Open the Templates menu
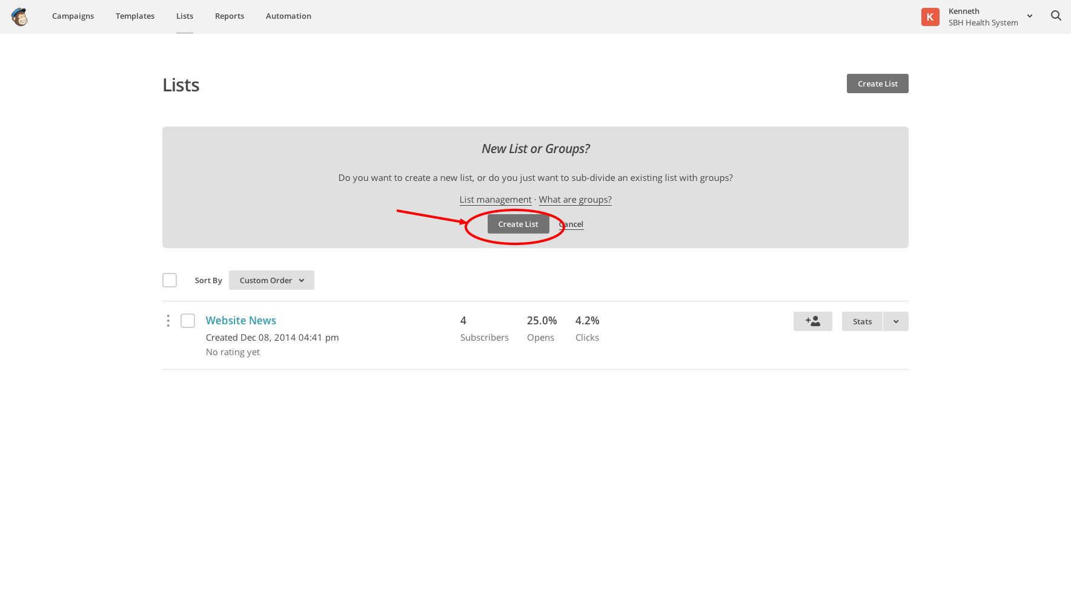 click(x=135, y=16)
